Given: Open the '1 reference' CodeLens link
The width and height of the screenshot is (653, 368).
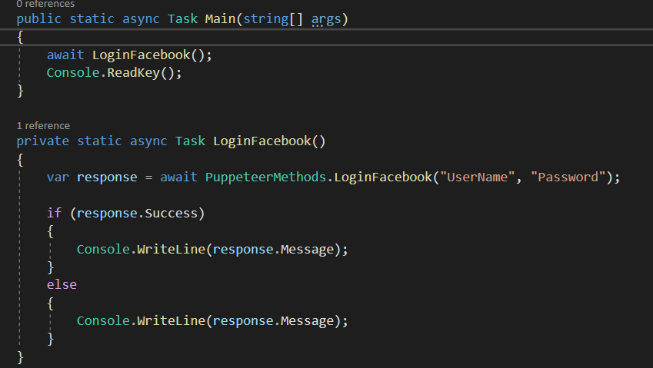Looking at the screenshot, I should click(x=43, y=125).
